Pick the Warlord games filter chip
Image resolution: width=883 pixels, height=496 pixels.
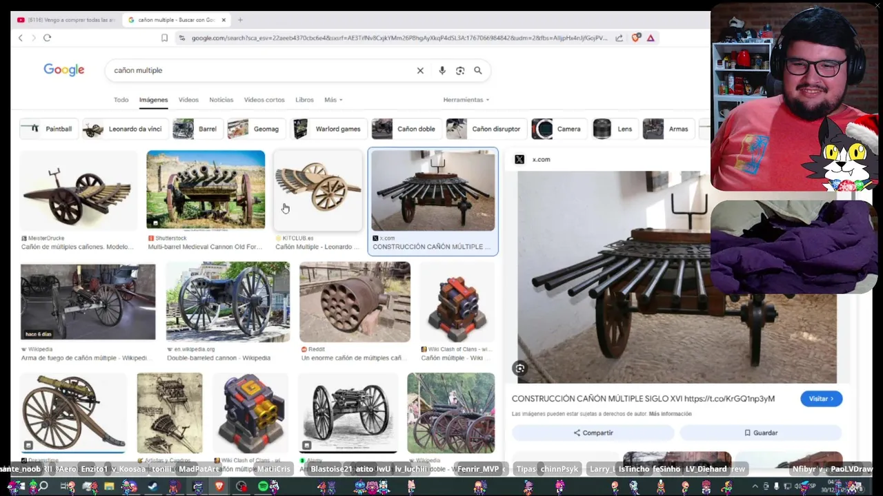(329, 129)
